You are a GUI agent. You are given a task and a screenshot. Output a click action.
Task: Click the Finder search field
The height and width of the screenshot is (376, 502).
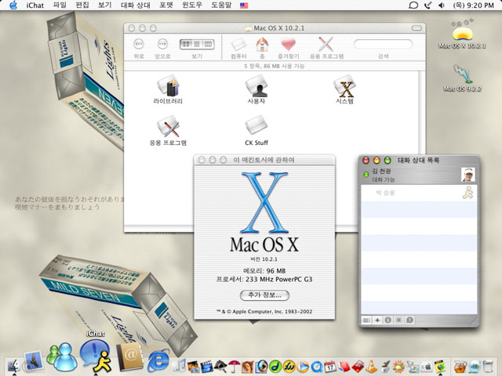pyautogui.click(x=383, y=44)
